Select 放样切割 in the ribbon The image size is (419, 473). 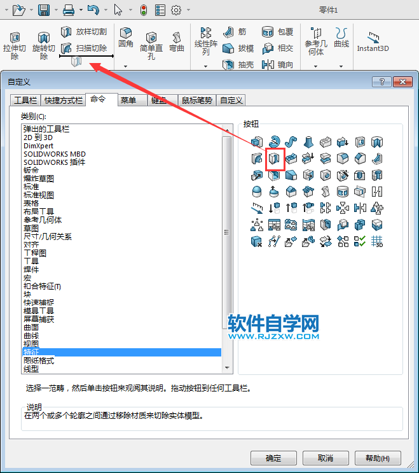[84, 32]
